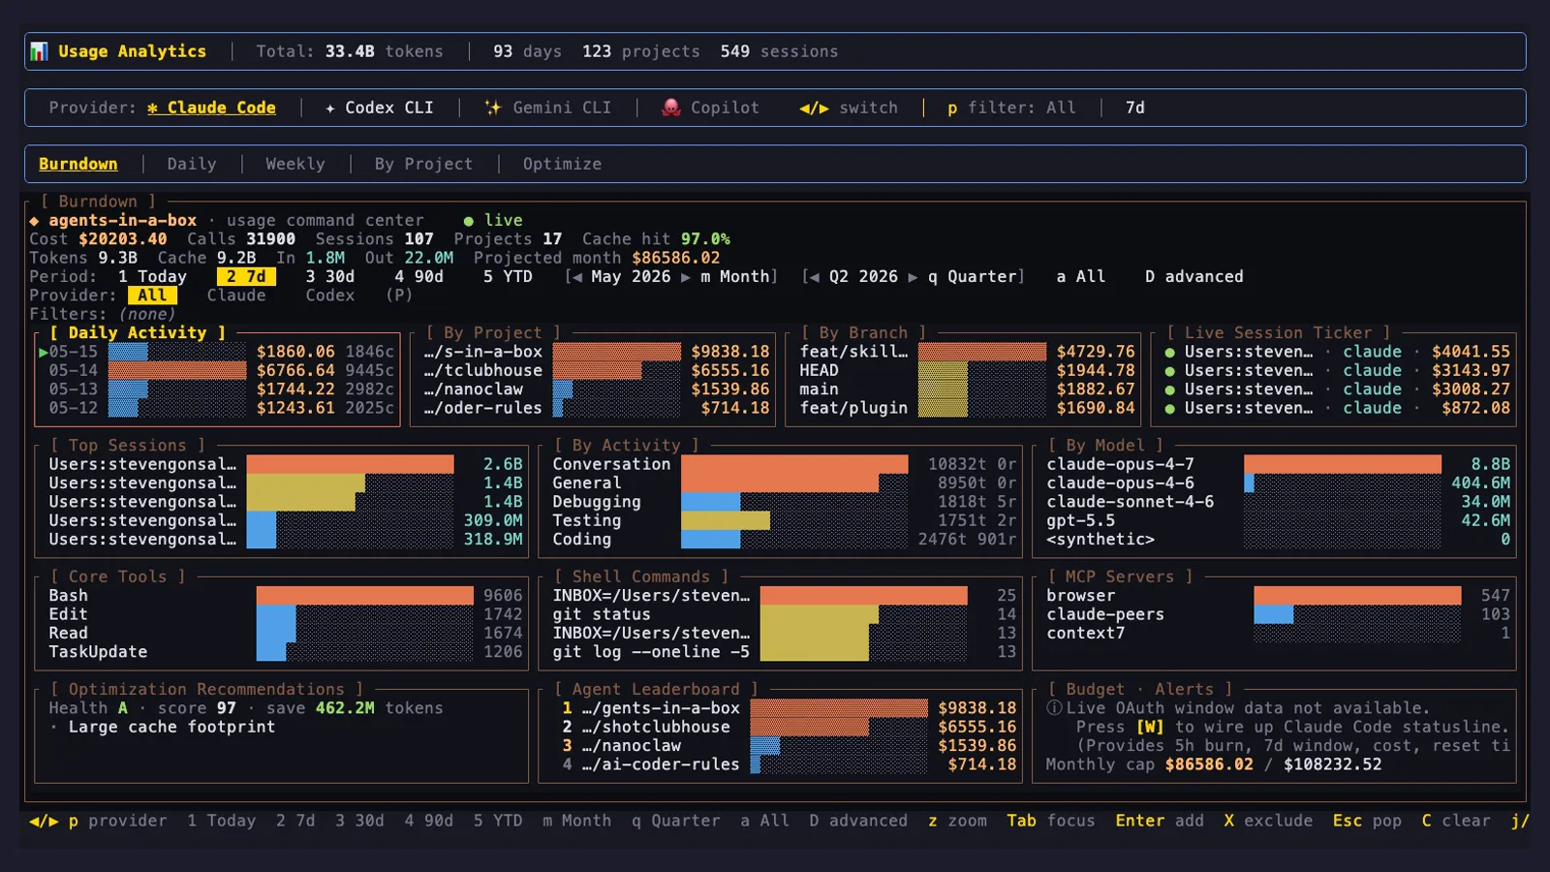
Task: Click the Claude Code asterisk icon
Action: pos(152,108)
